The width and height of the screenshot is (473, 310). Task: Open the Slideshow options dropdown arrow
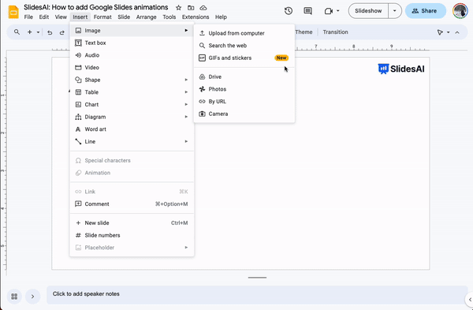395,11
